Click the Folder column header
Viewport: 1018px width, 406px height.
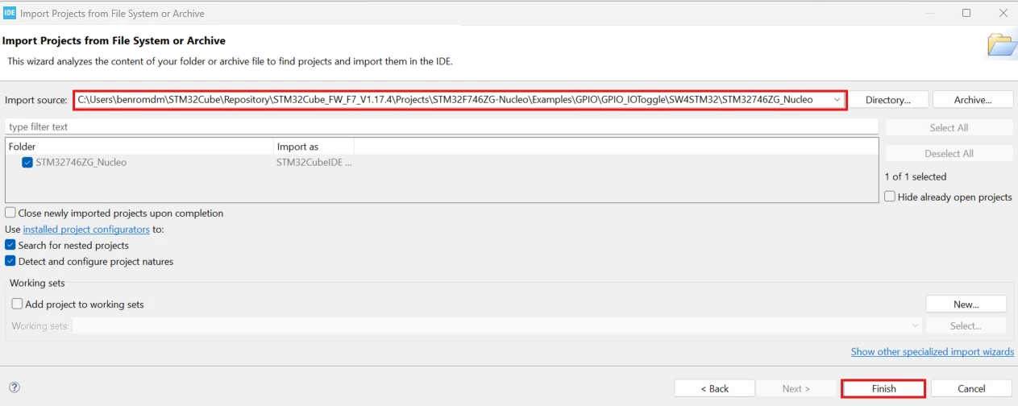(x=139, y=147)
